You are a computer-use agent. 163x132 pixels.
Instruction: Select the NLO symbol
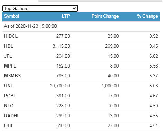pyautogui.click(x=9, y=106)
